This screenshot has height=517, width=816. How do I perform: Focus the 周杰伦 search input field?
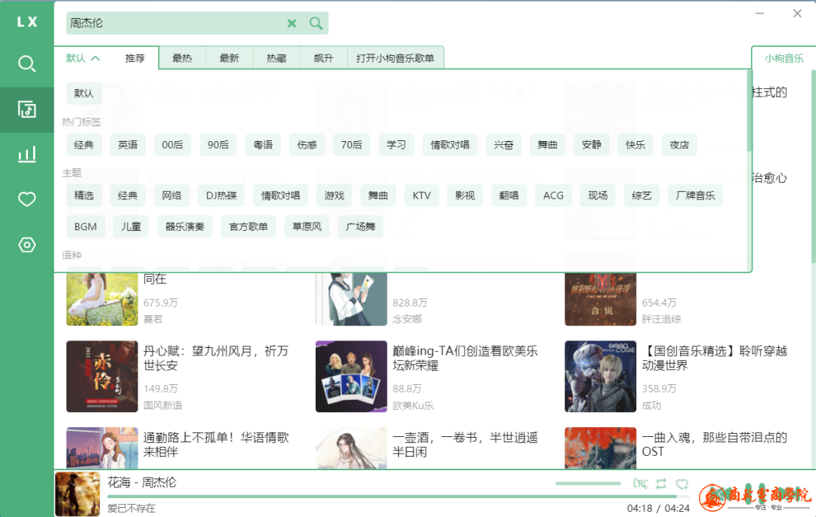point(177,23)
